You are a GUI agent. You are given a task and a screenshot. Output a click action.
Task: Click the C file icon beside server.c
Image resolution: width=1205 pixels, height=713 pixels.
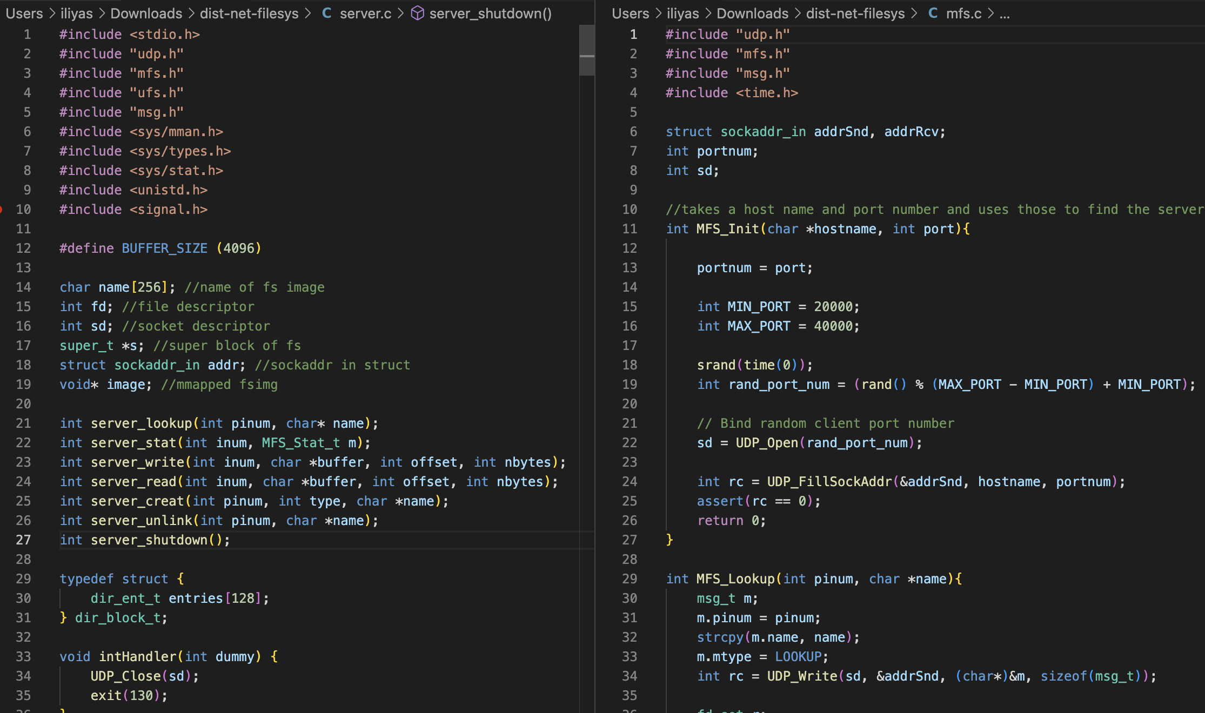pos(326,14)
